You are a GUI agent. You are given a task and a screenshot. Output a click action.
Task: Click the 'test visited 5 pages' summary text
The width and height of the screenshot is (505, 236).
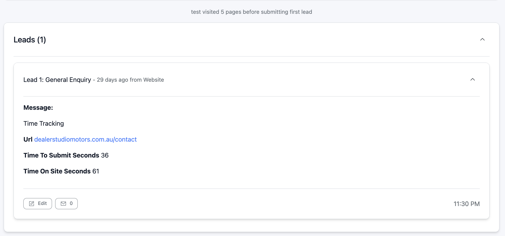(251, 12)
